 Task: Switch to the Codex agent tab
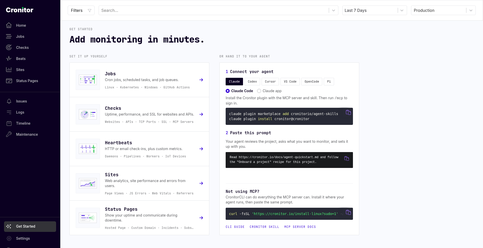tap(252, 82)
